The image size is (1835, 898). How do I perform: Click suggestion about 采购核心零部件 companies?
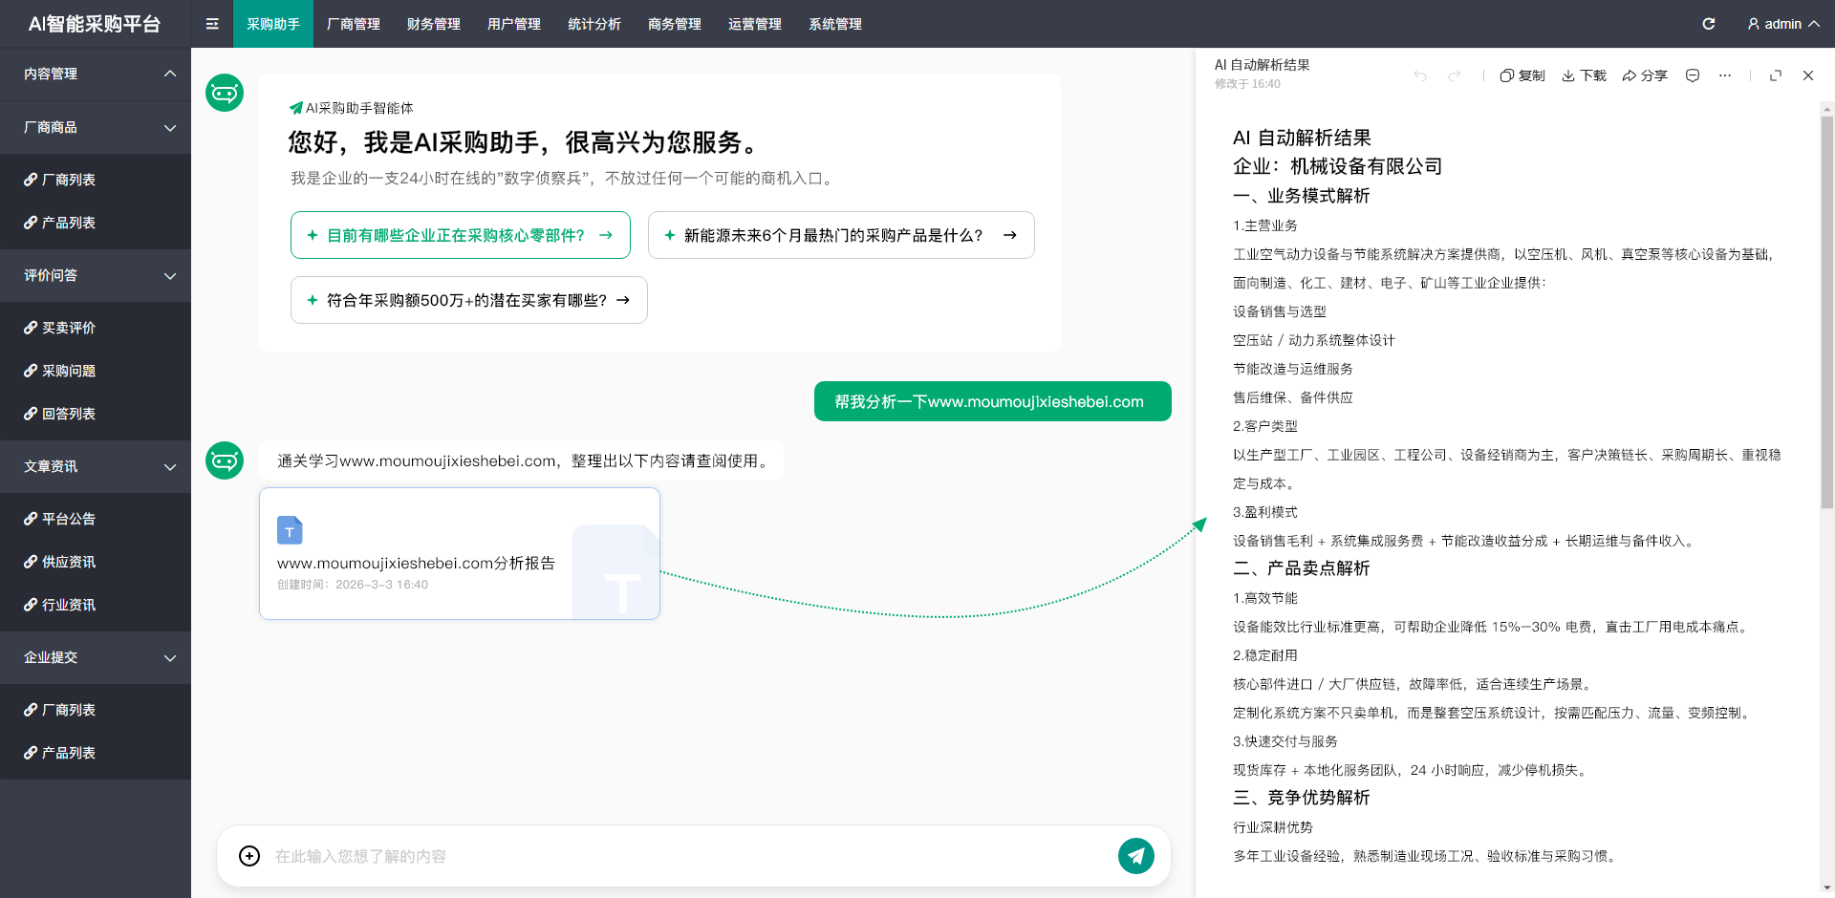(460, 235)
